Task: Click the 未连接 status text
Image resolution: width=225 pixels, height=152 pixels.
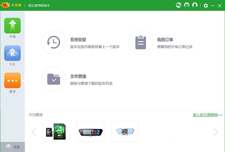Action: [x=16, y=5]
